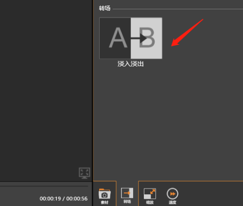
Task: Click the current time 00:00:19 readout
Action: tap(50, 199)
